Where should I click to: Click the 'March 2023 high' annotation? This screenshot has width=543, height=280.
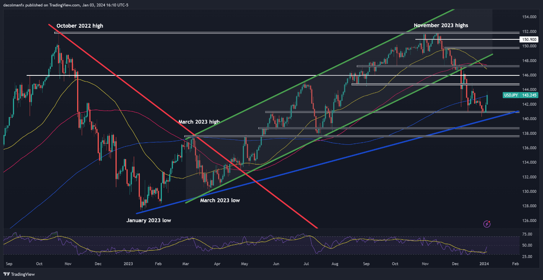[199, 122]
